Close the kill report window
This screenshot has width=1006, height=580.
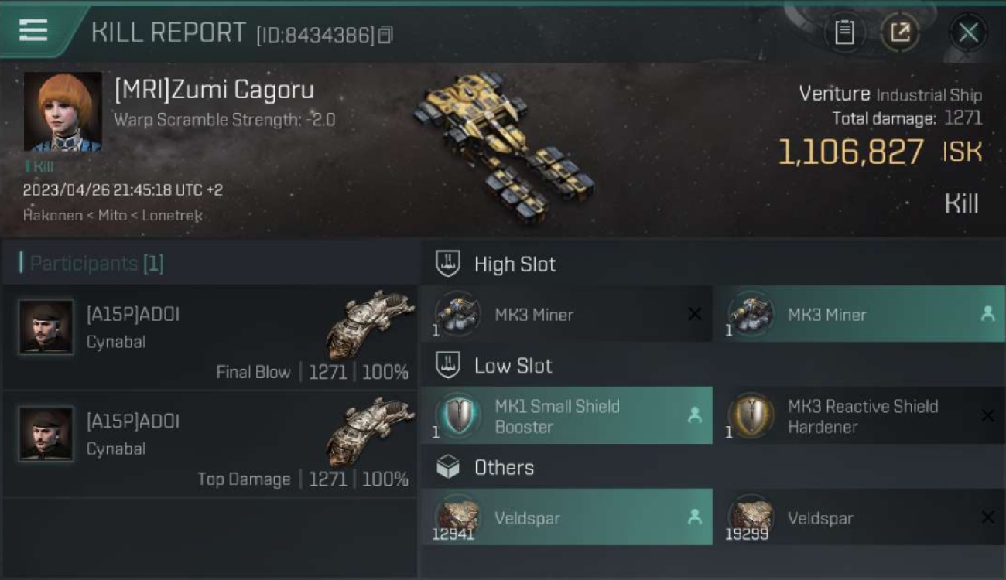click(968, 32)
